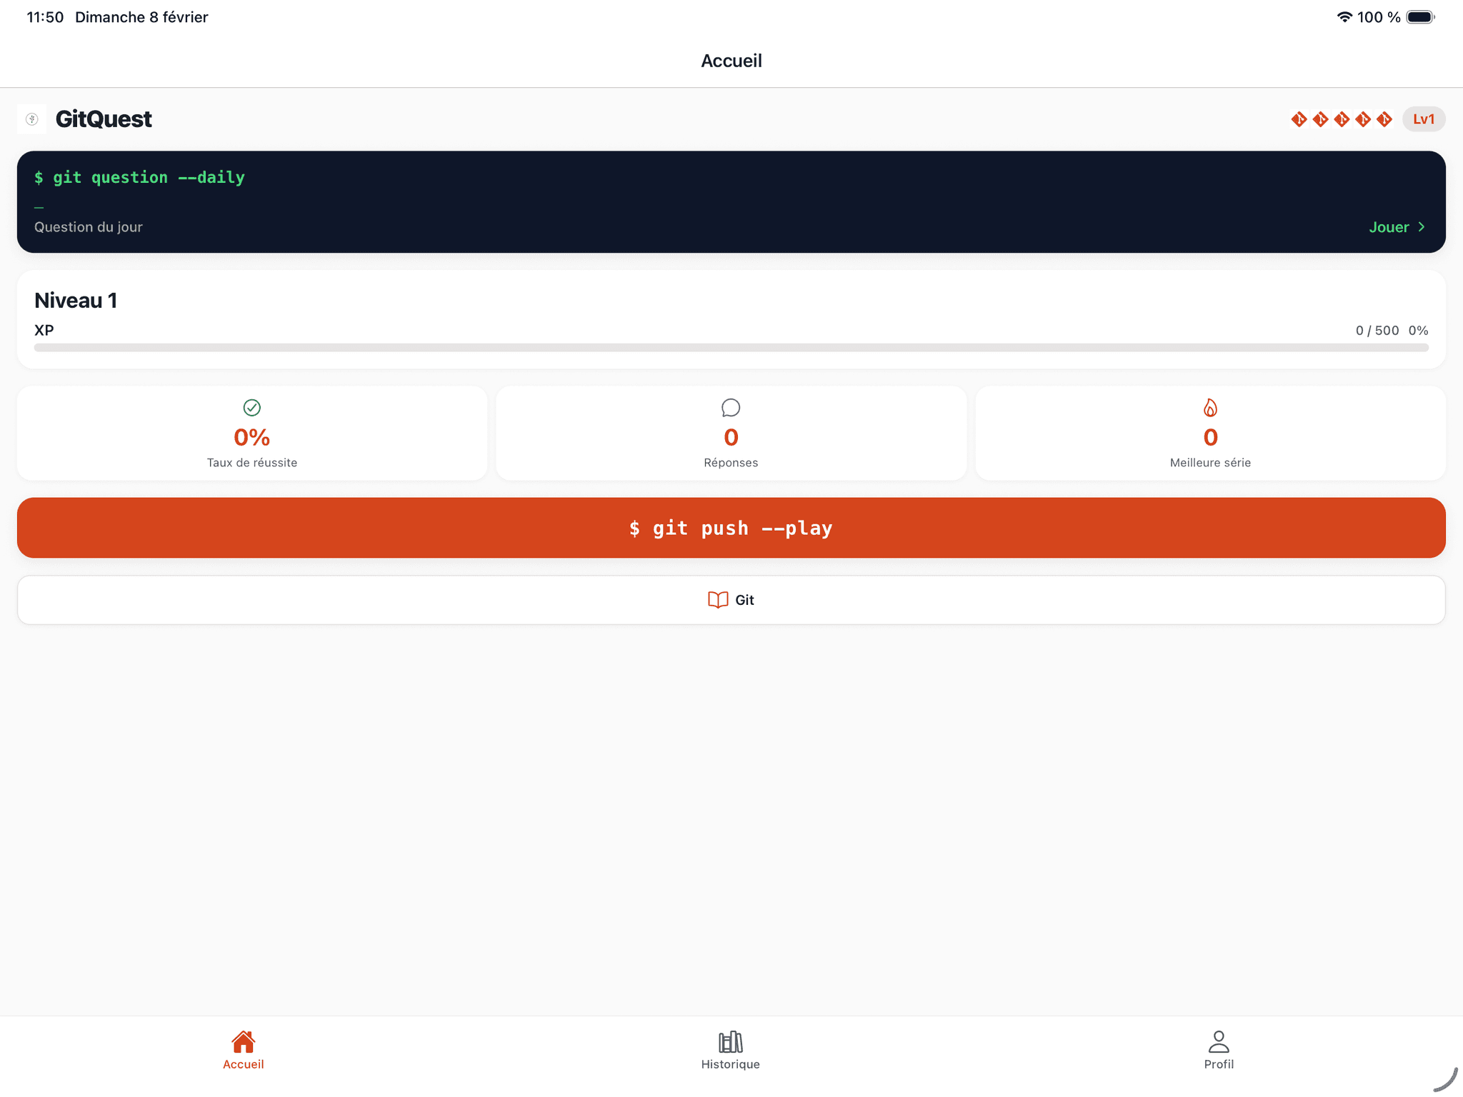
Task: Tap the battery indicator in the status bar
Action: (x=1419, y=16)
